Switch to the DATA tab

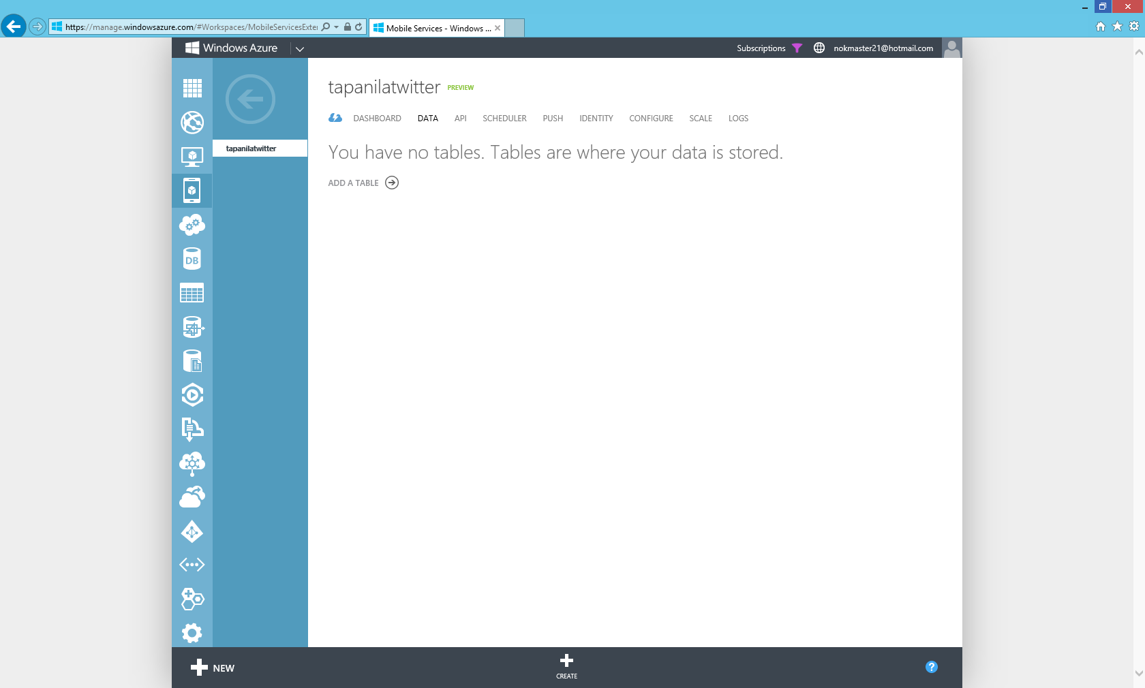tap(428, 119)
